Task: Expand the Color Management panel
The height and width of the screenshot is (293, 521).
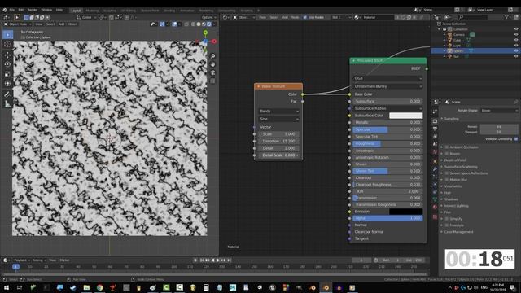Action: [458, 232]
